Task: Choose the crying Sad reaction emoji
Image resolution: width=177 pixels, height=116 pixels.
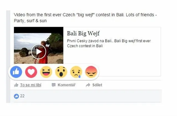Action: point(76,72)
